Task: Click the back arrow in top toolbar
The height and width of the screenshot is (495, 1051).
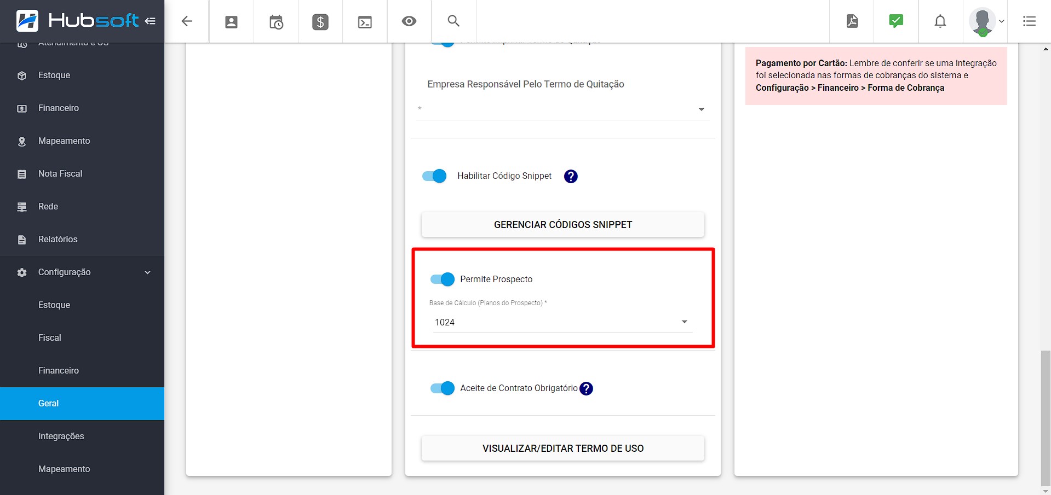Action: click(187, 21)
